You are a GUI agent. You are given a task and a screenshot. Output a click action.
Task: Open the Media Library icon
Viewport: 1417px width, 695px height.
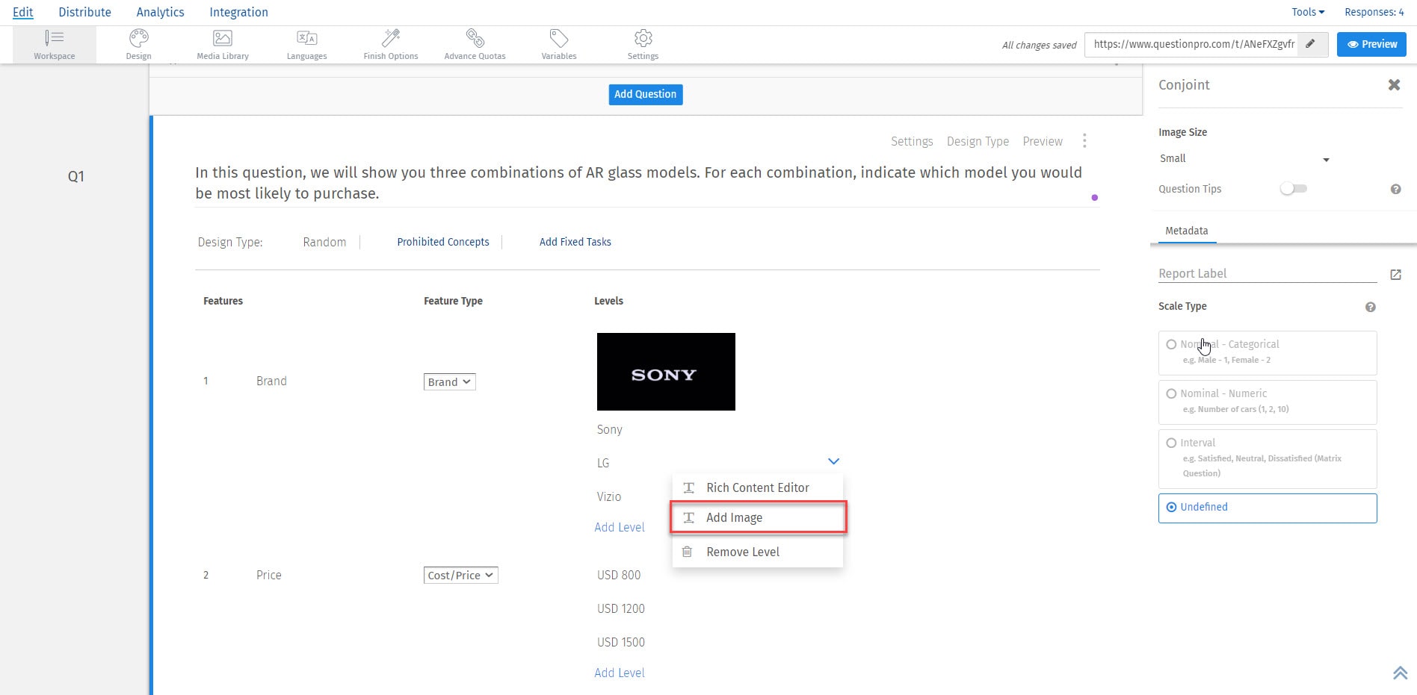click(x=223, y=39)
